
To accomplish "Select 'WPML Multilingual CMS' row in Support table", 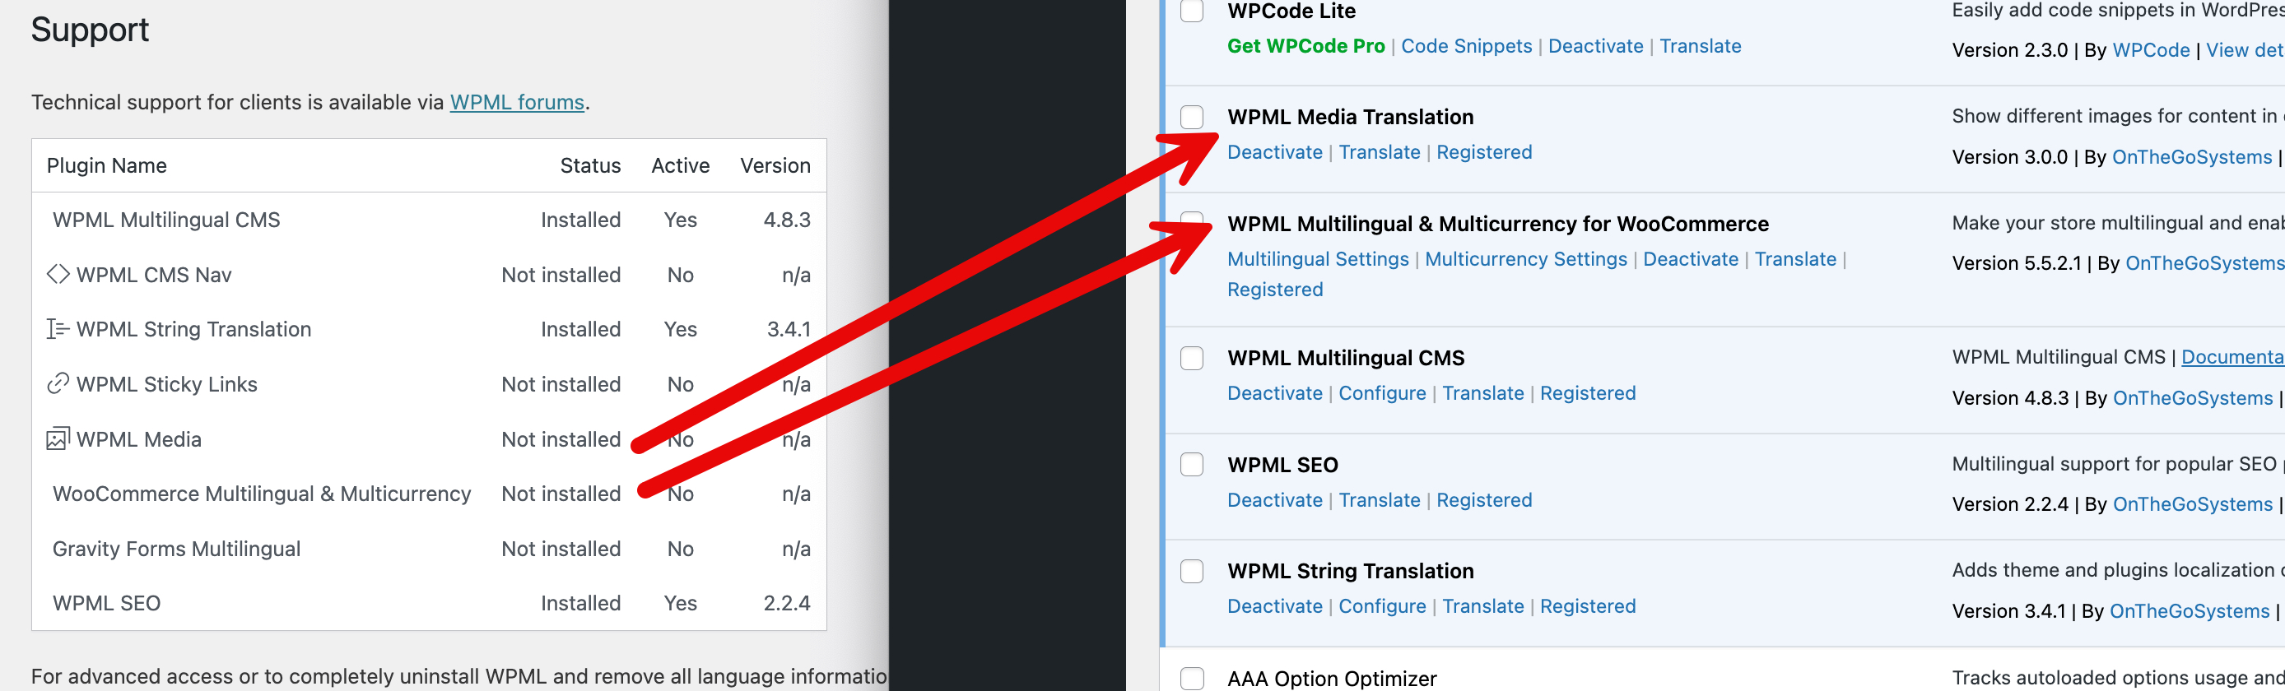I will tap(166, 220).
